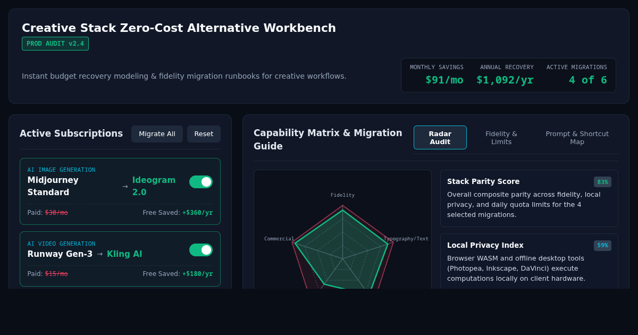Screen dimensions: 638x335
Task: Click the $1,092/yr annual recovery value
Action: pyautogui.click(x=505, y=80)
